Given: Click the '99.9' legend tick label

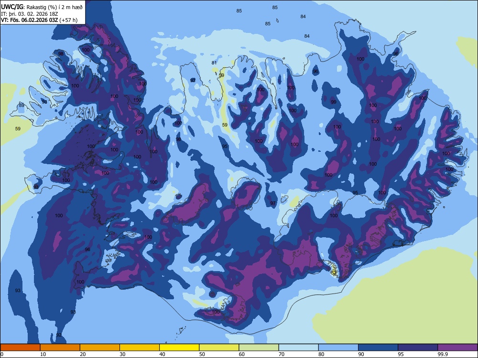Looking at the screenshot, I should tap(442, 354).
